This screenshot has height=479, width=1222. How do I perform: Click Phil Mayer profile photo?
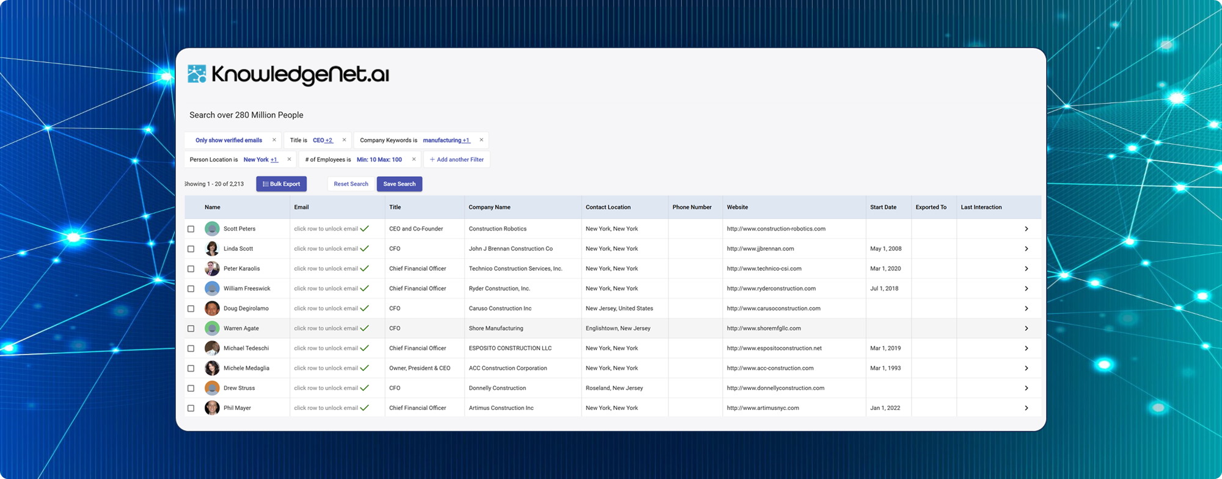pos(212,408)
